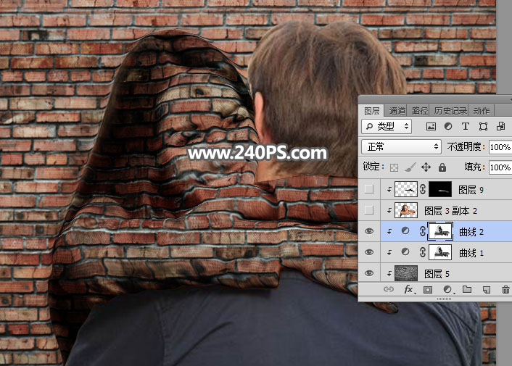Select the mask thumbnail of 曲线 2
Viewport: 512px width, 366px height.
[440, 232]
